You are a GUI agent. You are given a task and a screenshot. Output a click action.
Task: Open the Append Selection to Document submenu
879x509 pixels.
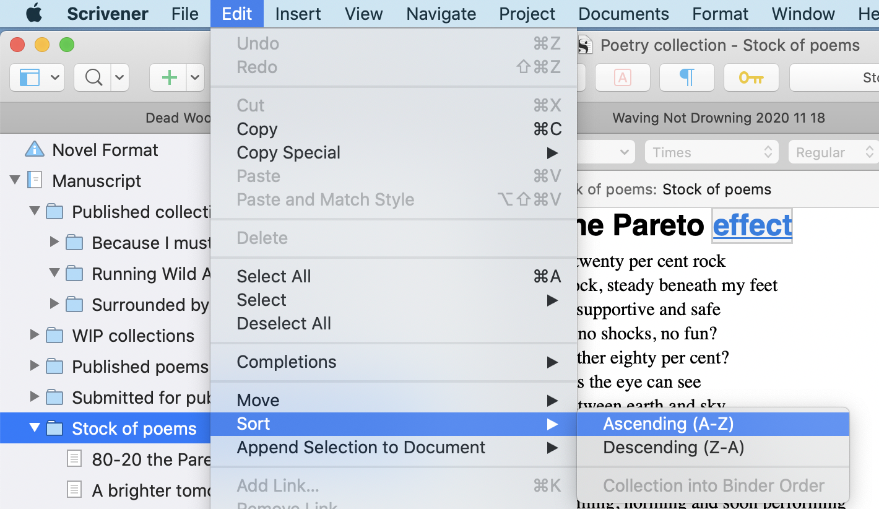(x=394, y=447)
